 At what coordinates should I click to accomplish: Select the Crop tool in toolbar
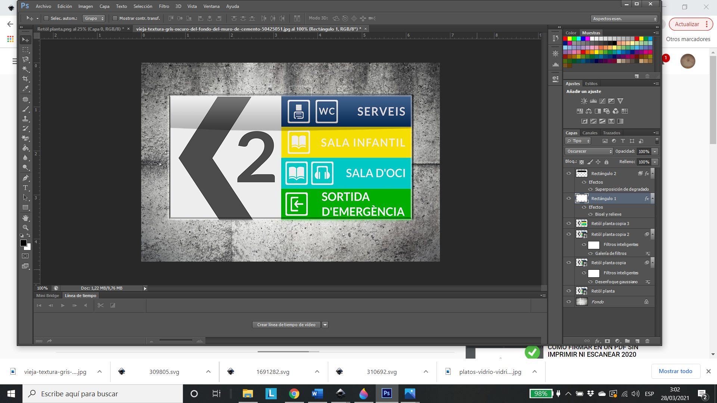[26, 78]
